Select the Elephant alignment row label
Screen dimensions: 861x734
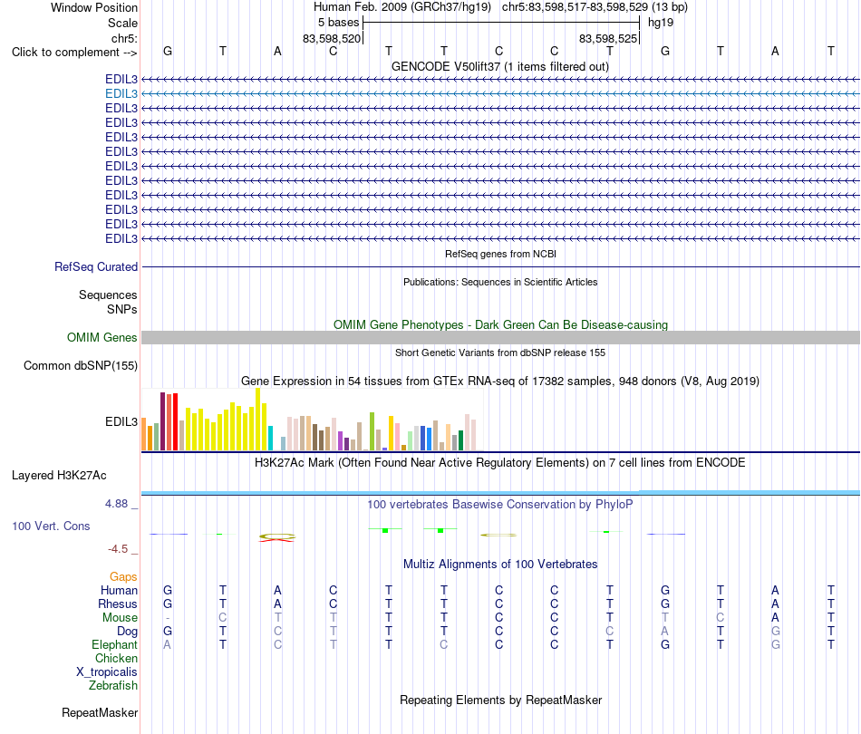[114, 644]
